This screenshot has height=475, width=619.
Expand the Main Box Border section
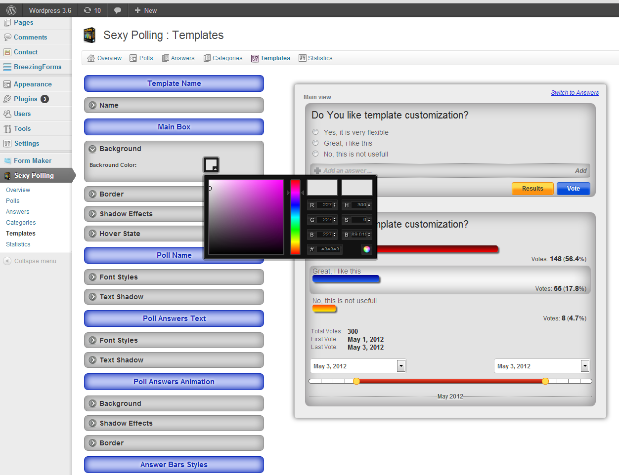click(x=144, y=194)
